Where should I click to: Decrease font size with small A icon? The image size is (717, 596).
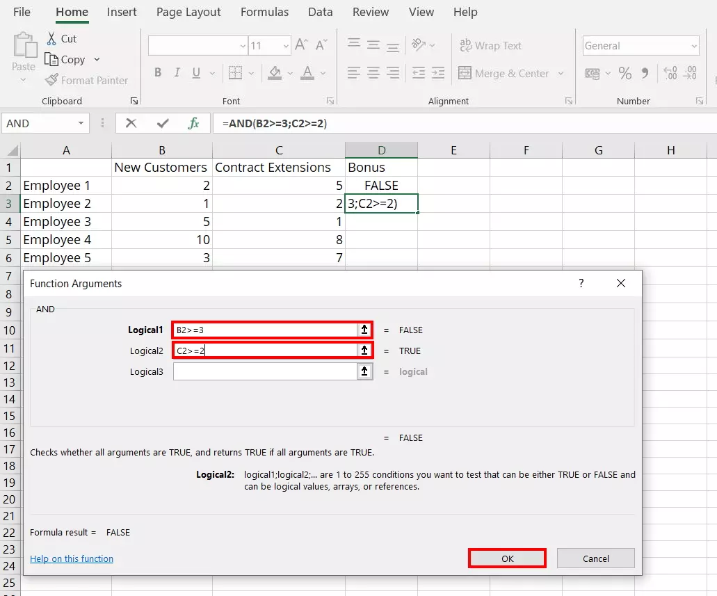[321, 45]
